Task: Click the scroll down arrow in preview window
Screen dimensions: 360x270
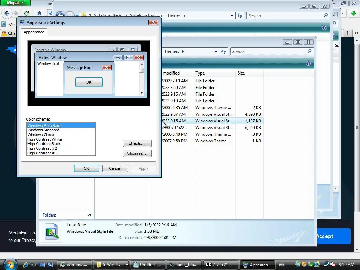Action: point(142,93)
